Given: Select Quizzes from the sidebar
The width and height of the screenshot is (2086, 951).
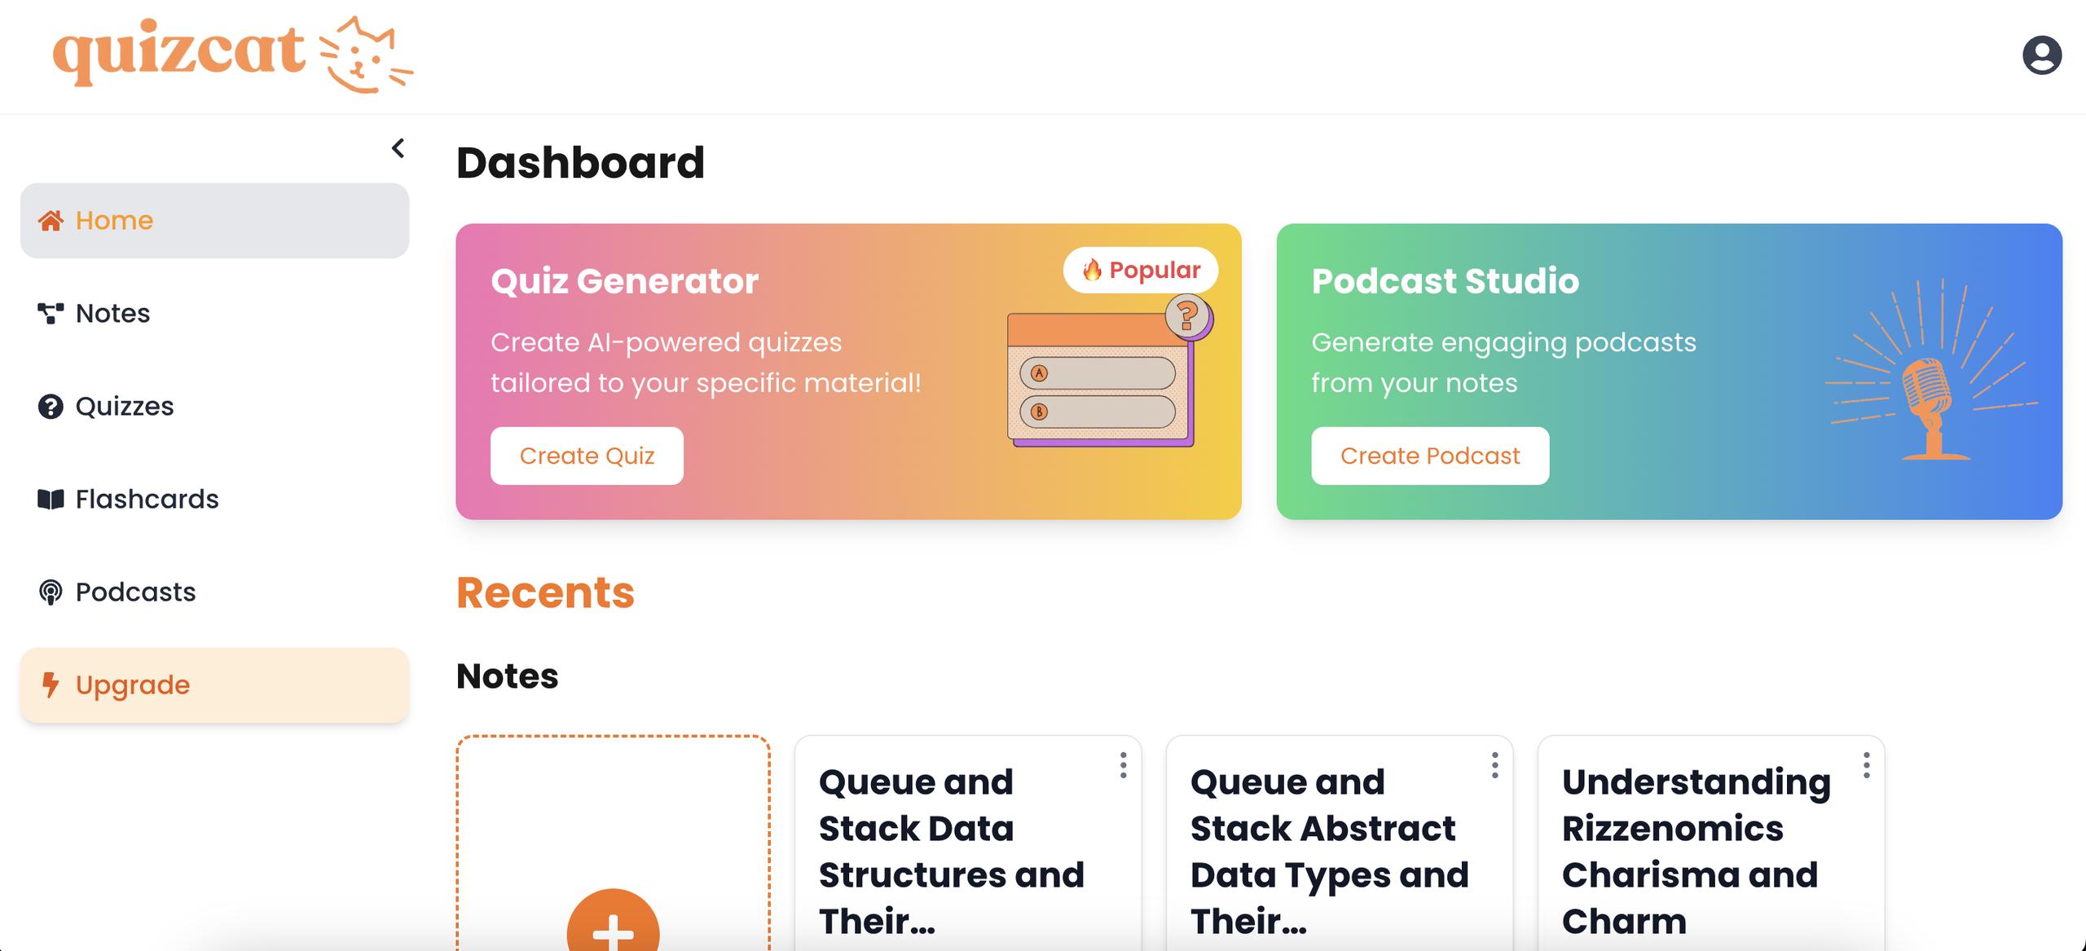Looking at the screenshot, I should tap(124, 407).
